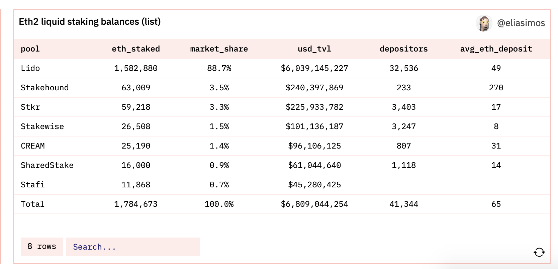The height and width of the screenshot is (269, 558).
Task: Click Stkr's TVL $225,933,782
Action: [314, 107]
